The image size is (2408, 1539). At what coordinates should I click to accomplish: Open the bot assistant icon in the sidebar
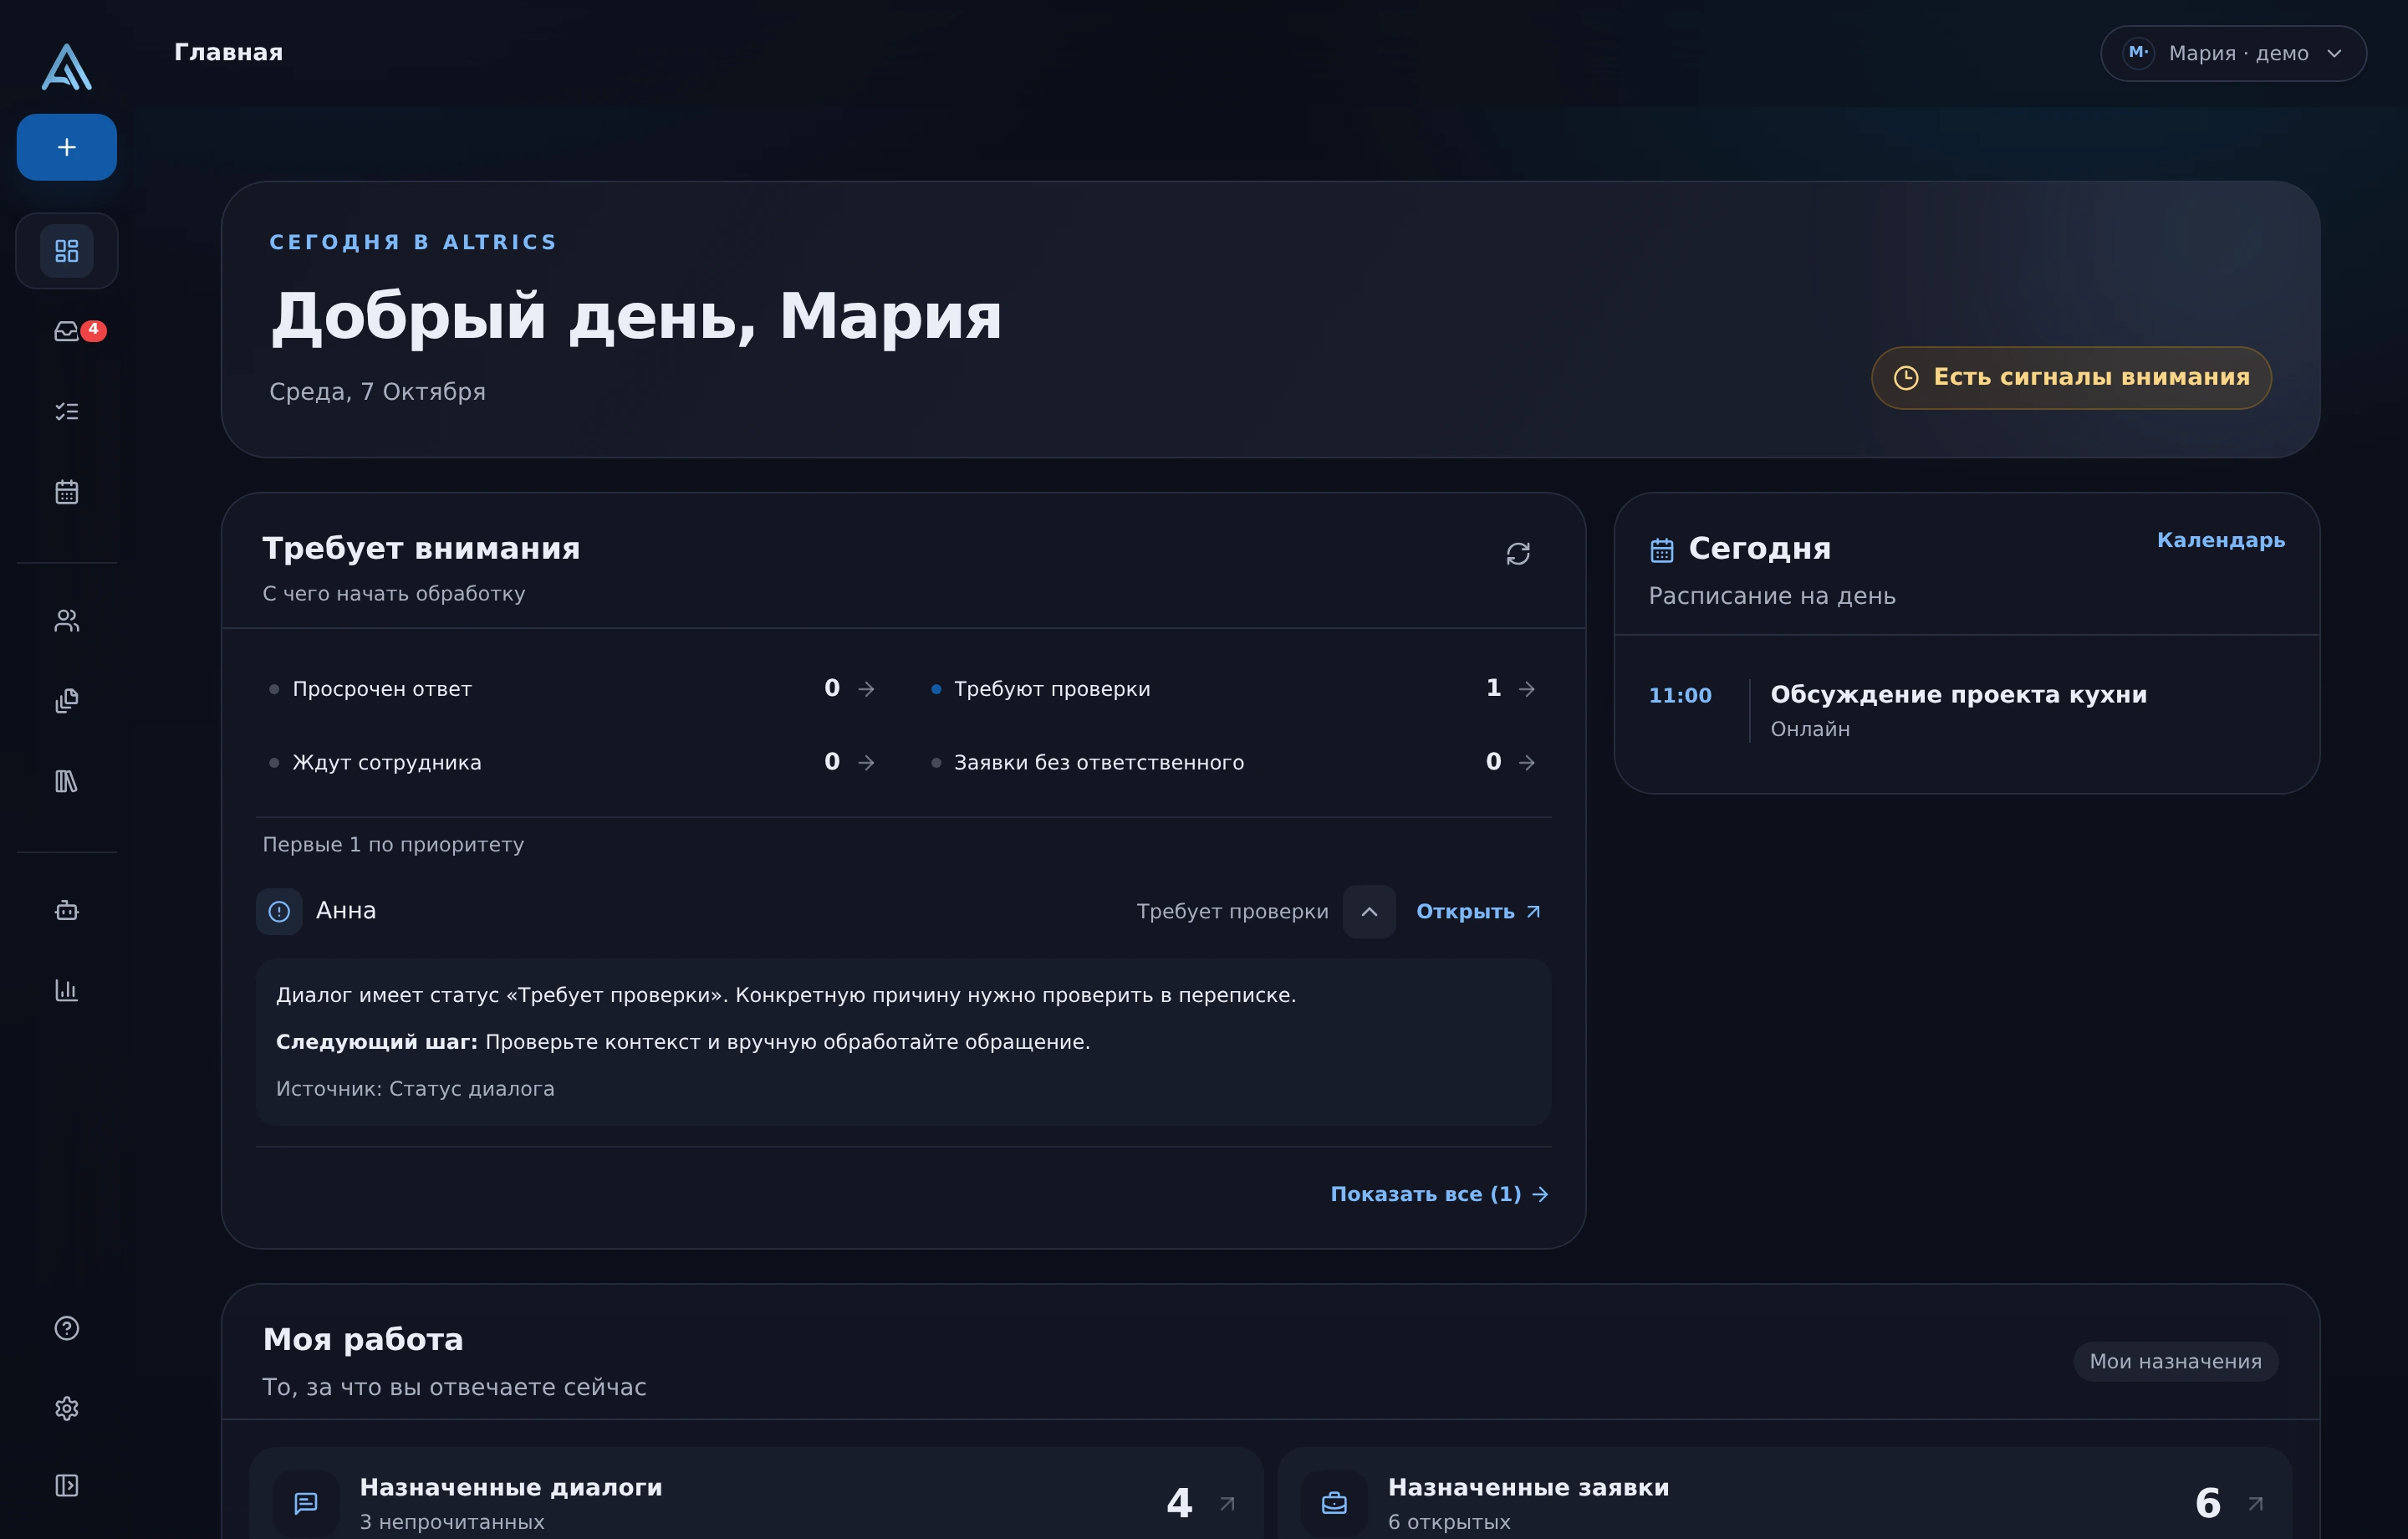[x=66, y=911]
